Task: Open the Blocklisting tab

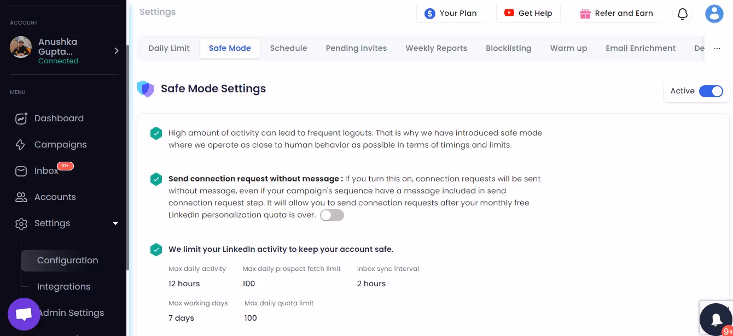Action: point(508,48)
